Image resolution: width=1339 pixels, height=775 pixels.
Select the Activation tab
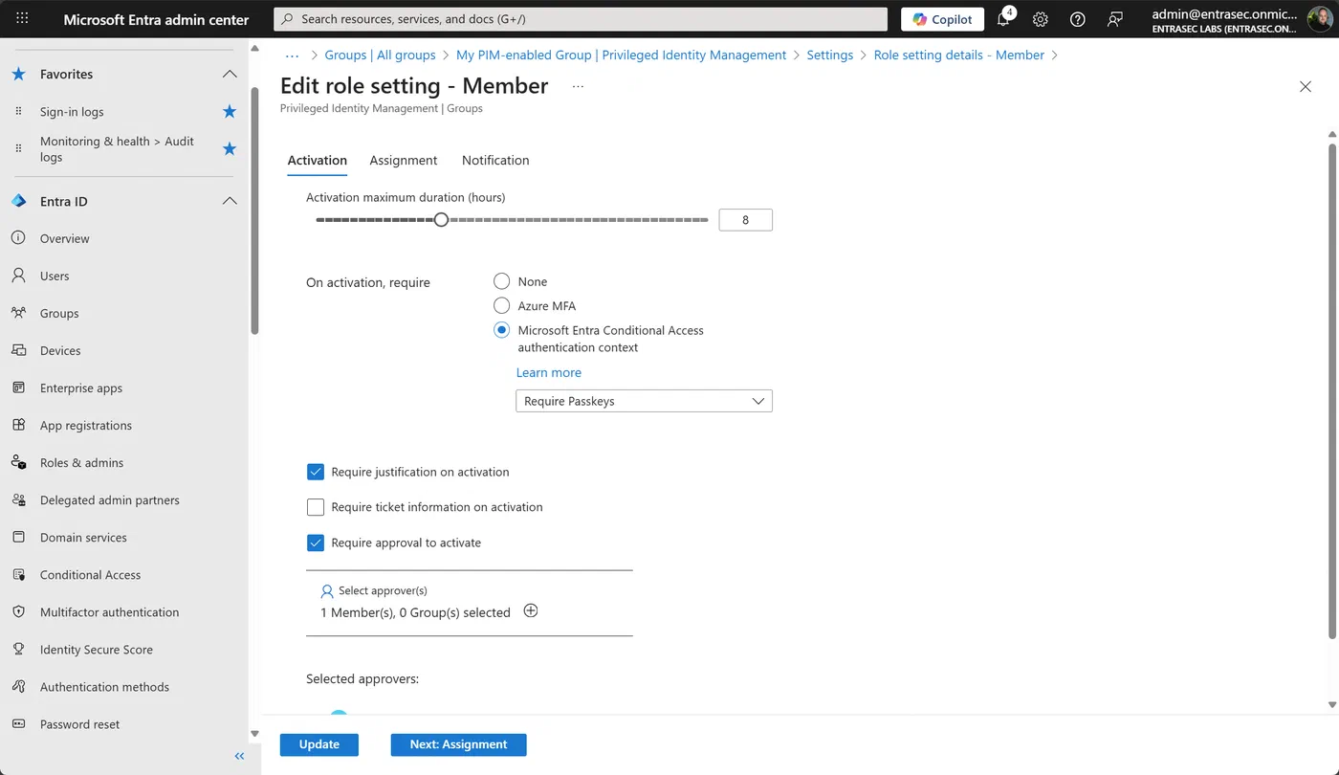pyautogui.click(x=317, y=160)
